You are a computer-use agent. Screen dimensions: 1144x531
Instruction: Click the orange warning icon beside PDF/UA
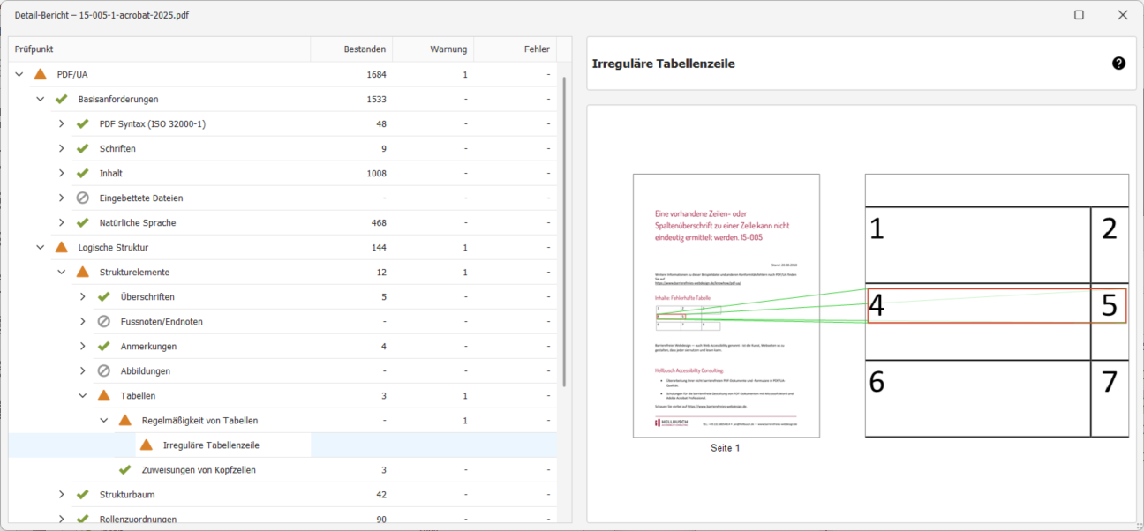(41, 74)
